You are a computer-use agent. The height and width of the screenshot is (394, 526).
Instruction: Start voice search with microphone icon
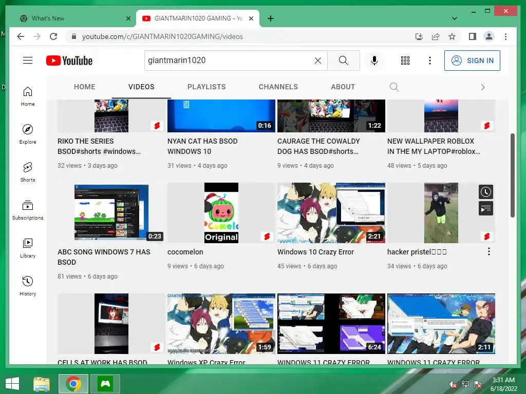pos(374,61)
